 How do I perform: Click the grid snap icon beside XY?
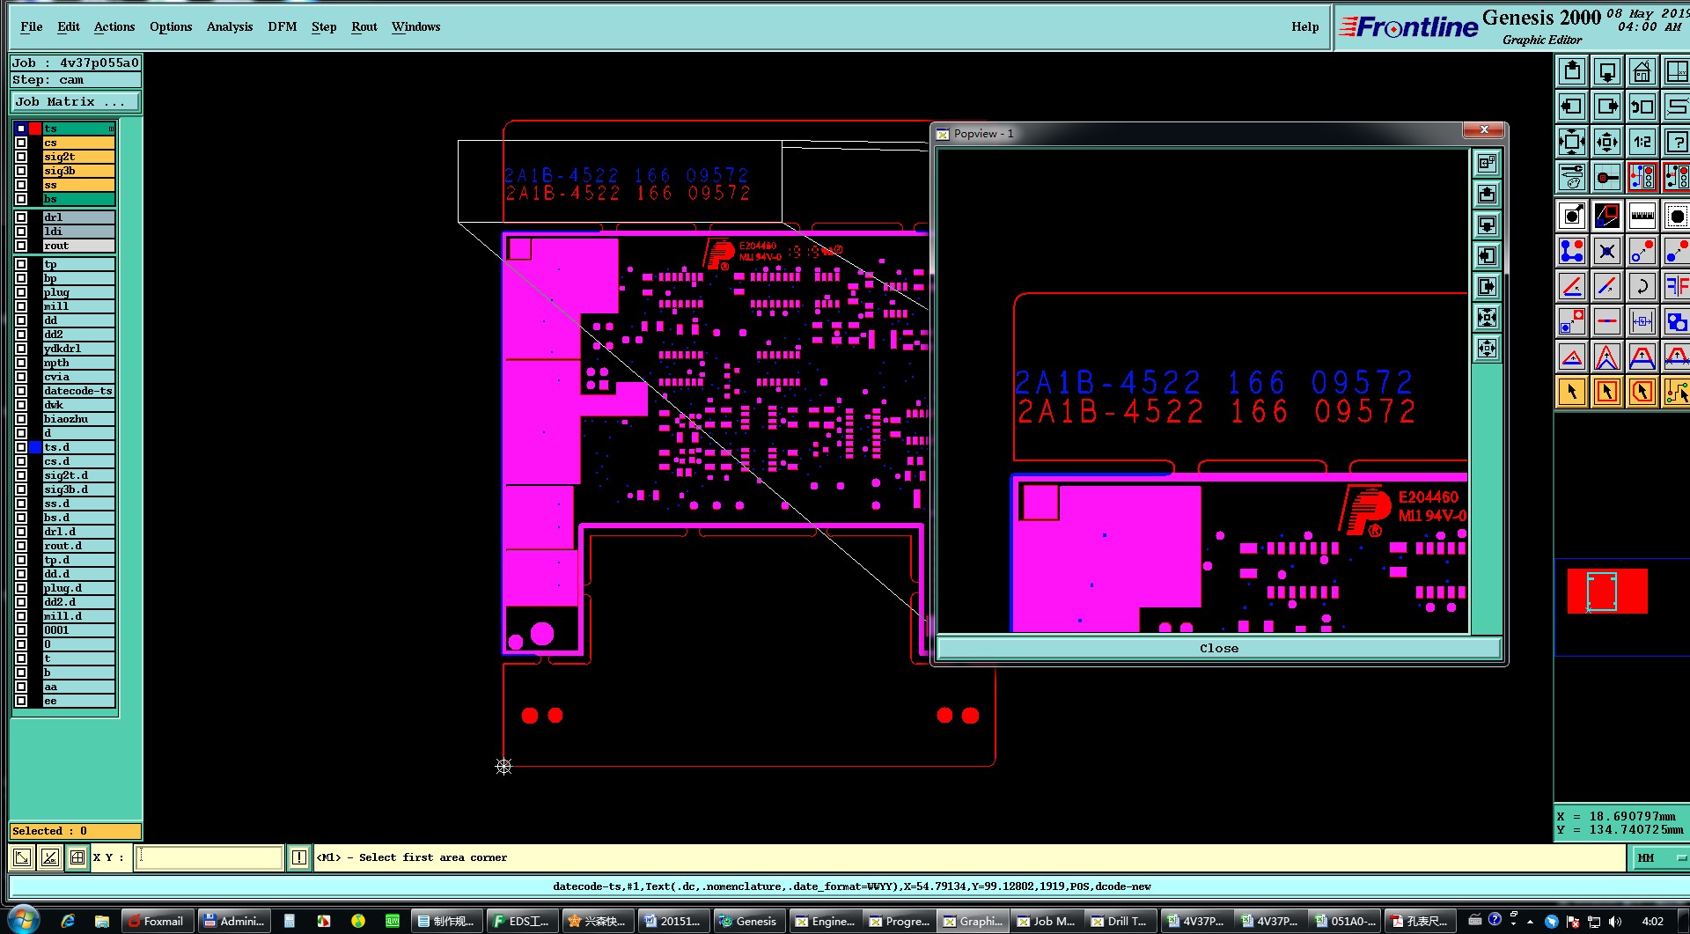77,857
